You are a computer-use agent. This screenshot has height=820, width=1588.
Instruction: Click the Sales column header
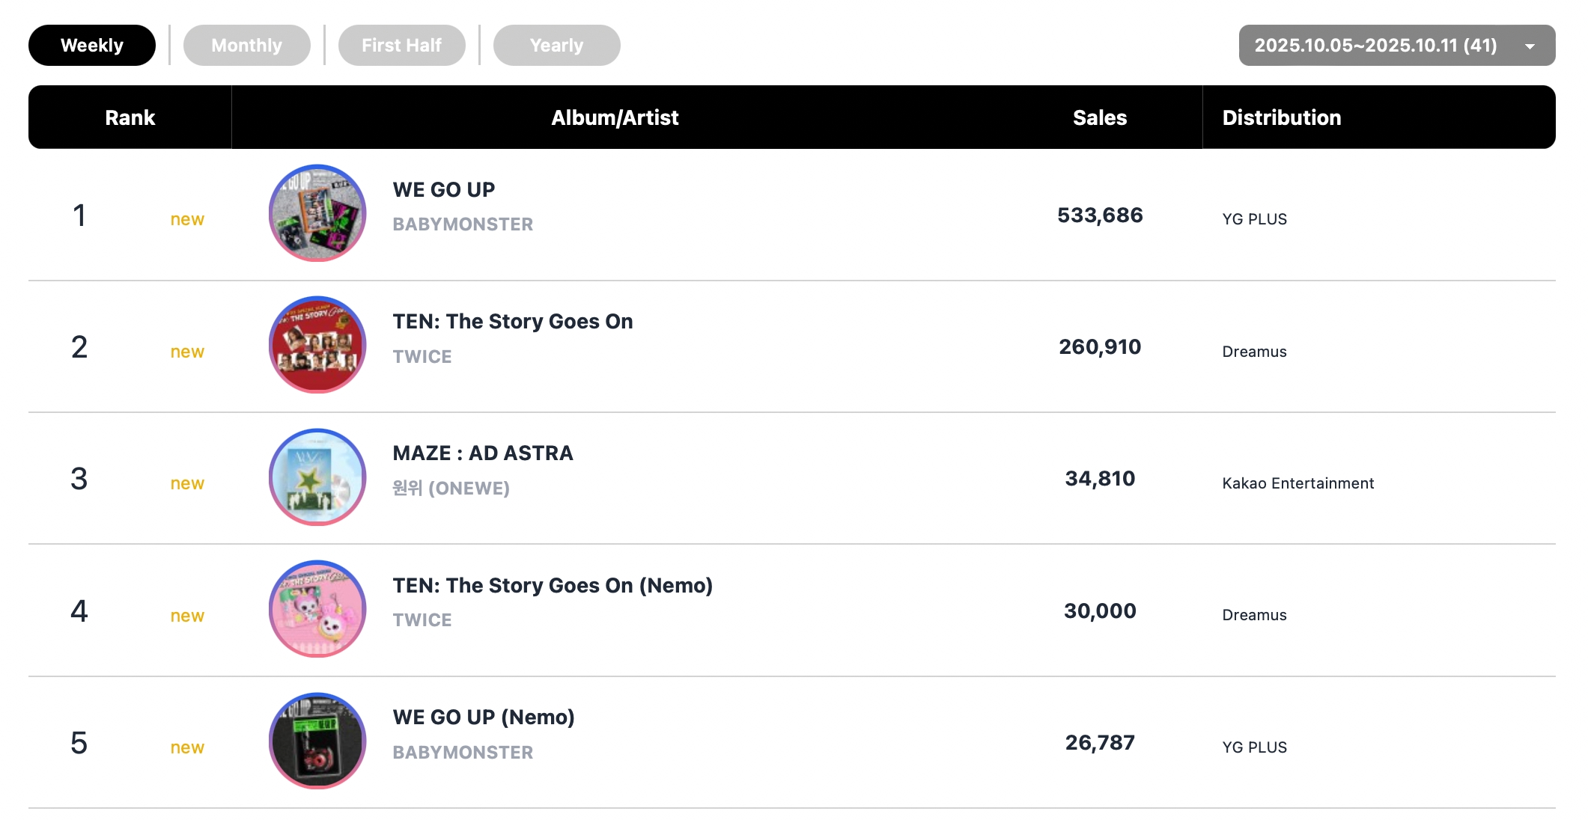1099,117
